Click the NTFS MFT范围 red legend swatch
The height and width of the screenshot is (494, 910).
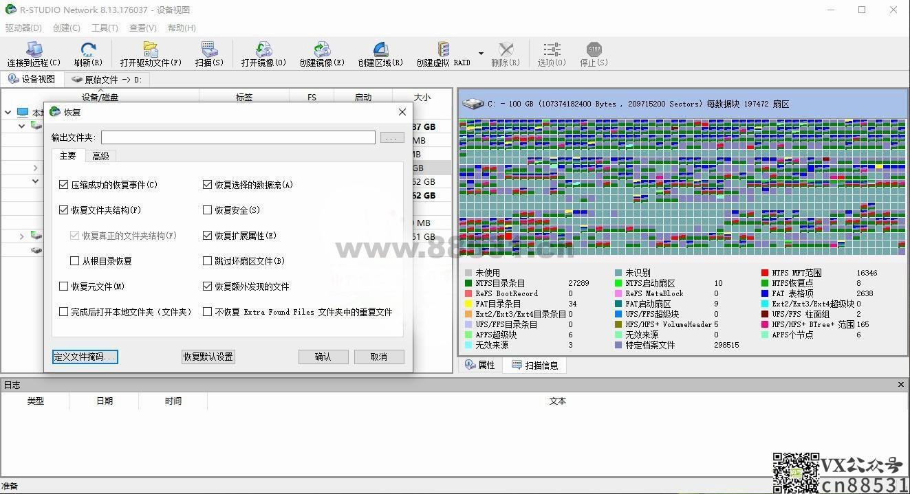[x=765, y=273]
